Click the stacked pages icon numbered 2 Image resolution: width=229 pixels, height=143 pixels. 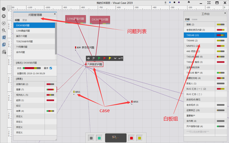click(4, 52)
